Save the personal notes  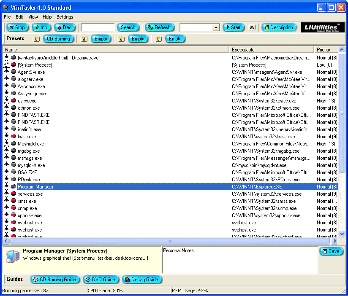tap(331, 251)
